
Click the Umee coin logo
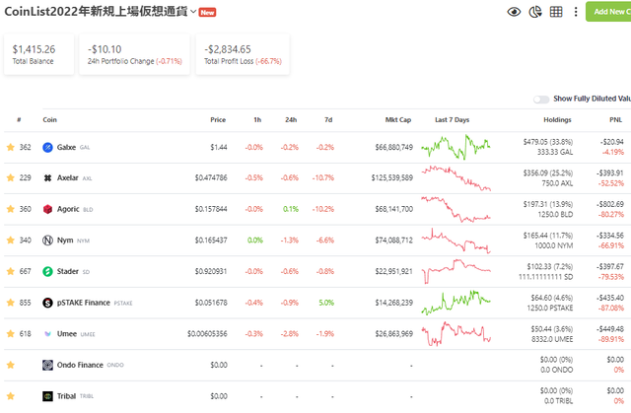click(47, 334)
